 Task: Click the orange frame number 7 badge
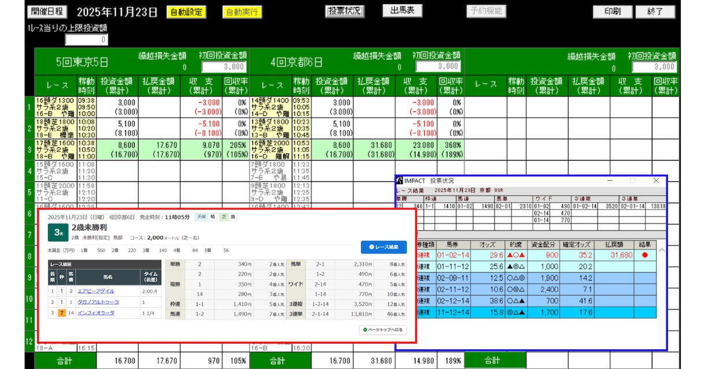(x=61, y=312)
